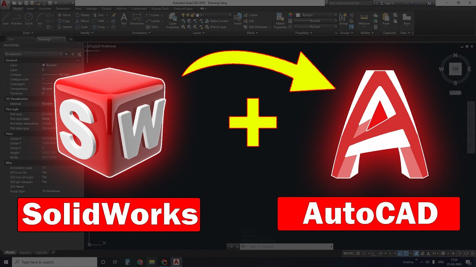Click the Mirror tool
Screen dimensions: 476x267
pyautogui.click(x=82, y=21)
